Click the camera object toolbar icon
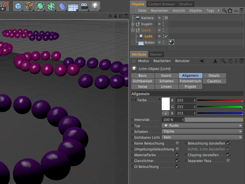The height and width of the screenshot is (184, 245). click(85, 6)
